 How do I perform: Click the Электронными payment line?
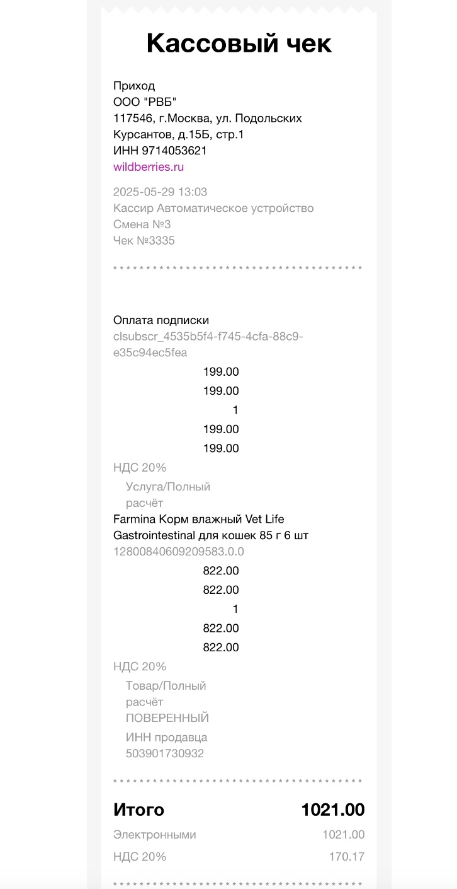pos(239,835)
